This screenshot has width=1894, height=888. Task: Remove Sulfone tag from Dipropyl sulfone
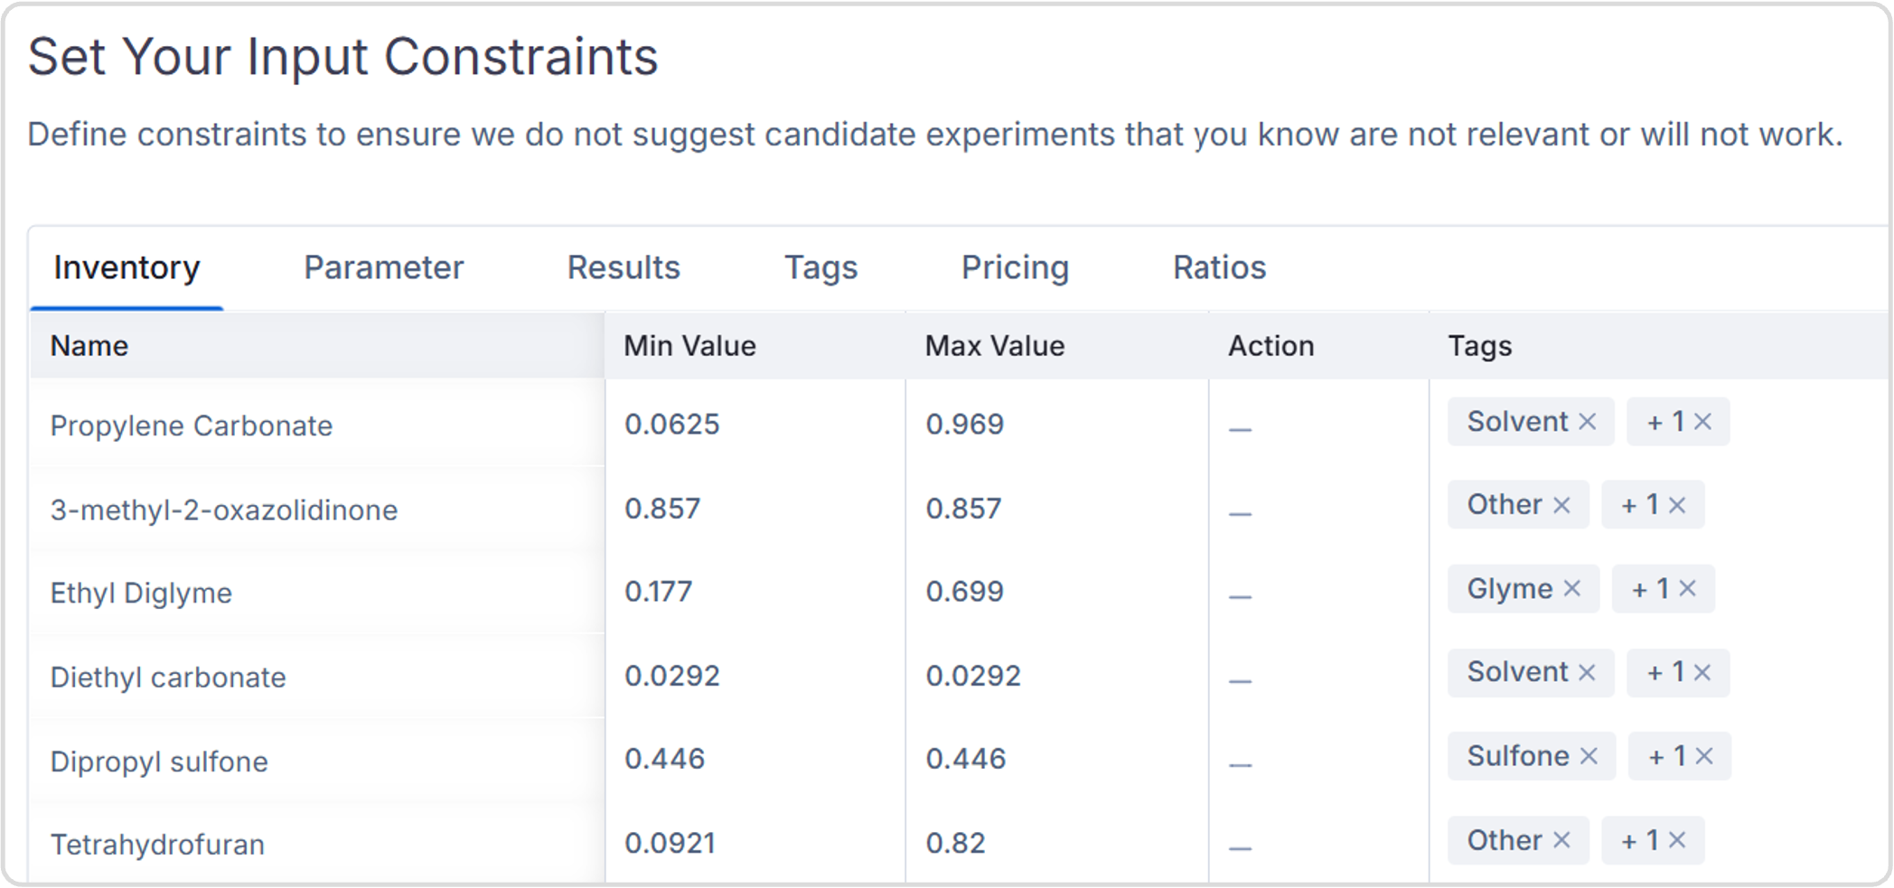click(x=1589, y=756)
